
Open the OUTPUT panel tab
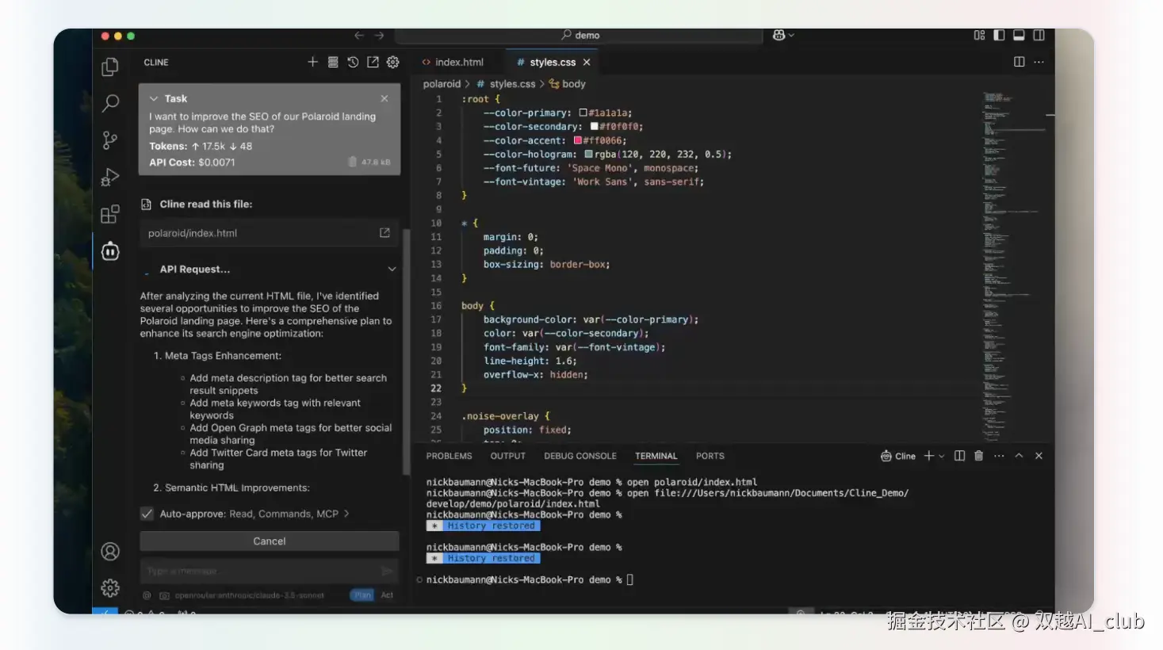pos(508,456)
